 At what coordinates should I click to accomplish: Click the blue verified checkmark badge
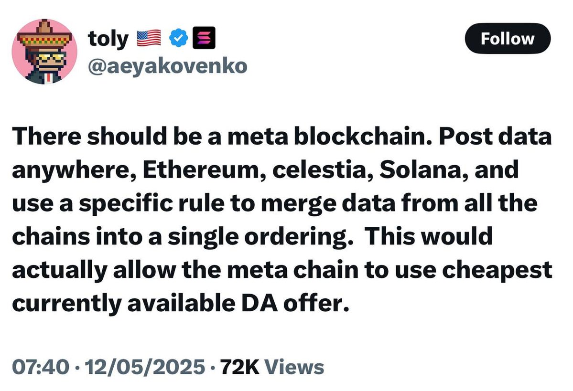pyautogui.click(x=179, y=38)
